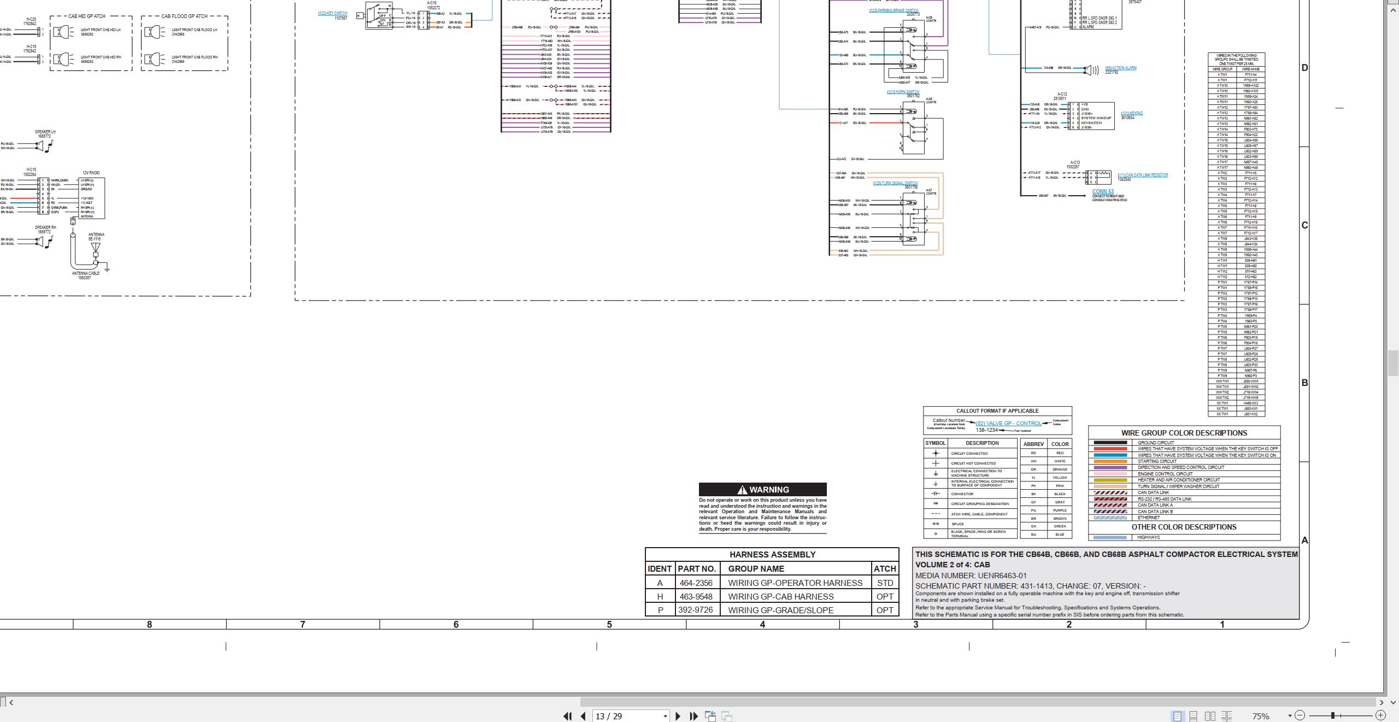Enable two-page facing view mode

(1210, 716)
